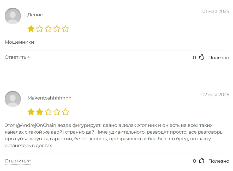The image size is (233, 171).
Task: Click the thumbs-up icon on Денис's review
Action: point(201,57)
